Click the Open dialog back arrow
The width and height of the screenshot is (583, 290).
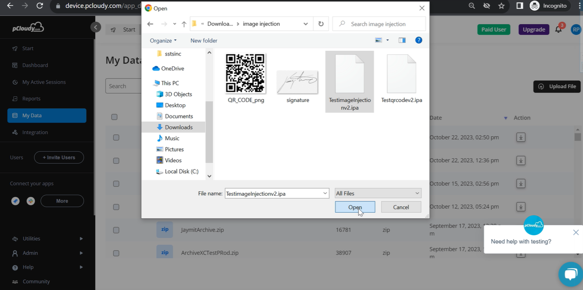coord(150,24)
